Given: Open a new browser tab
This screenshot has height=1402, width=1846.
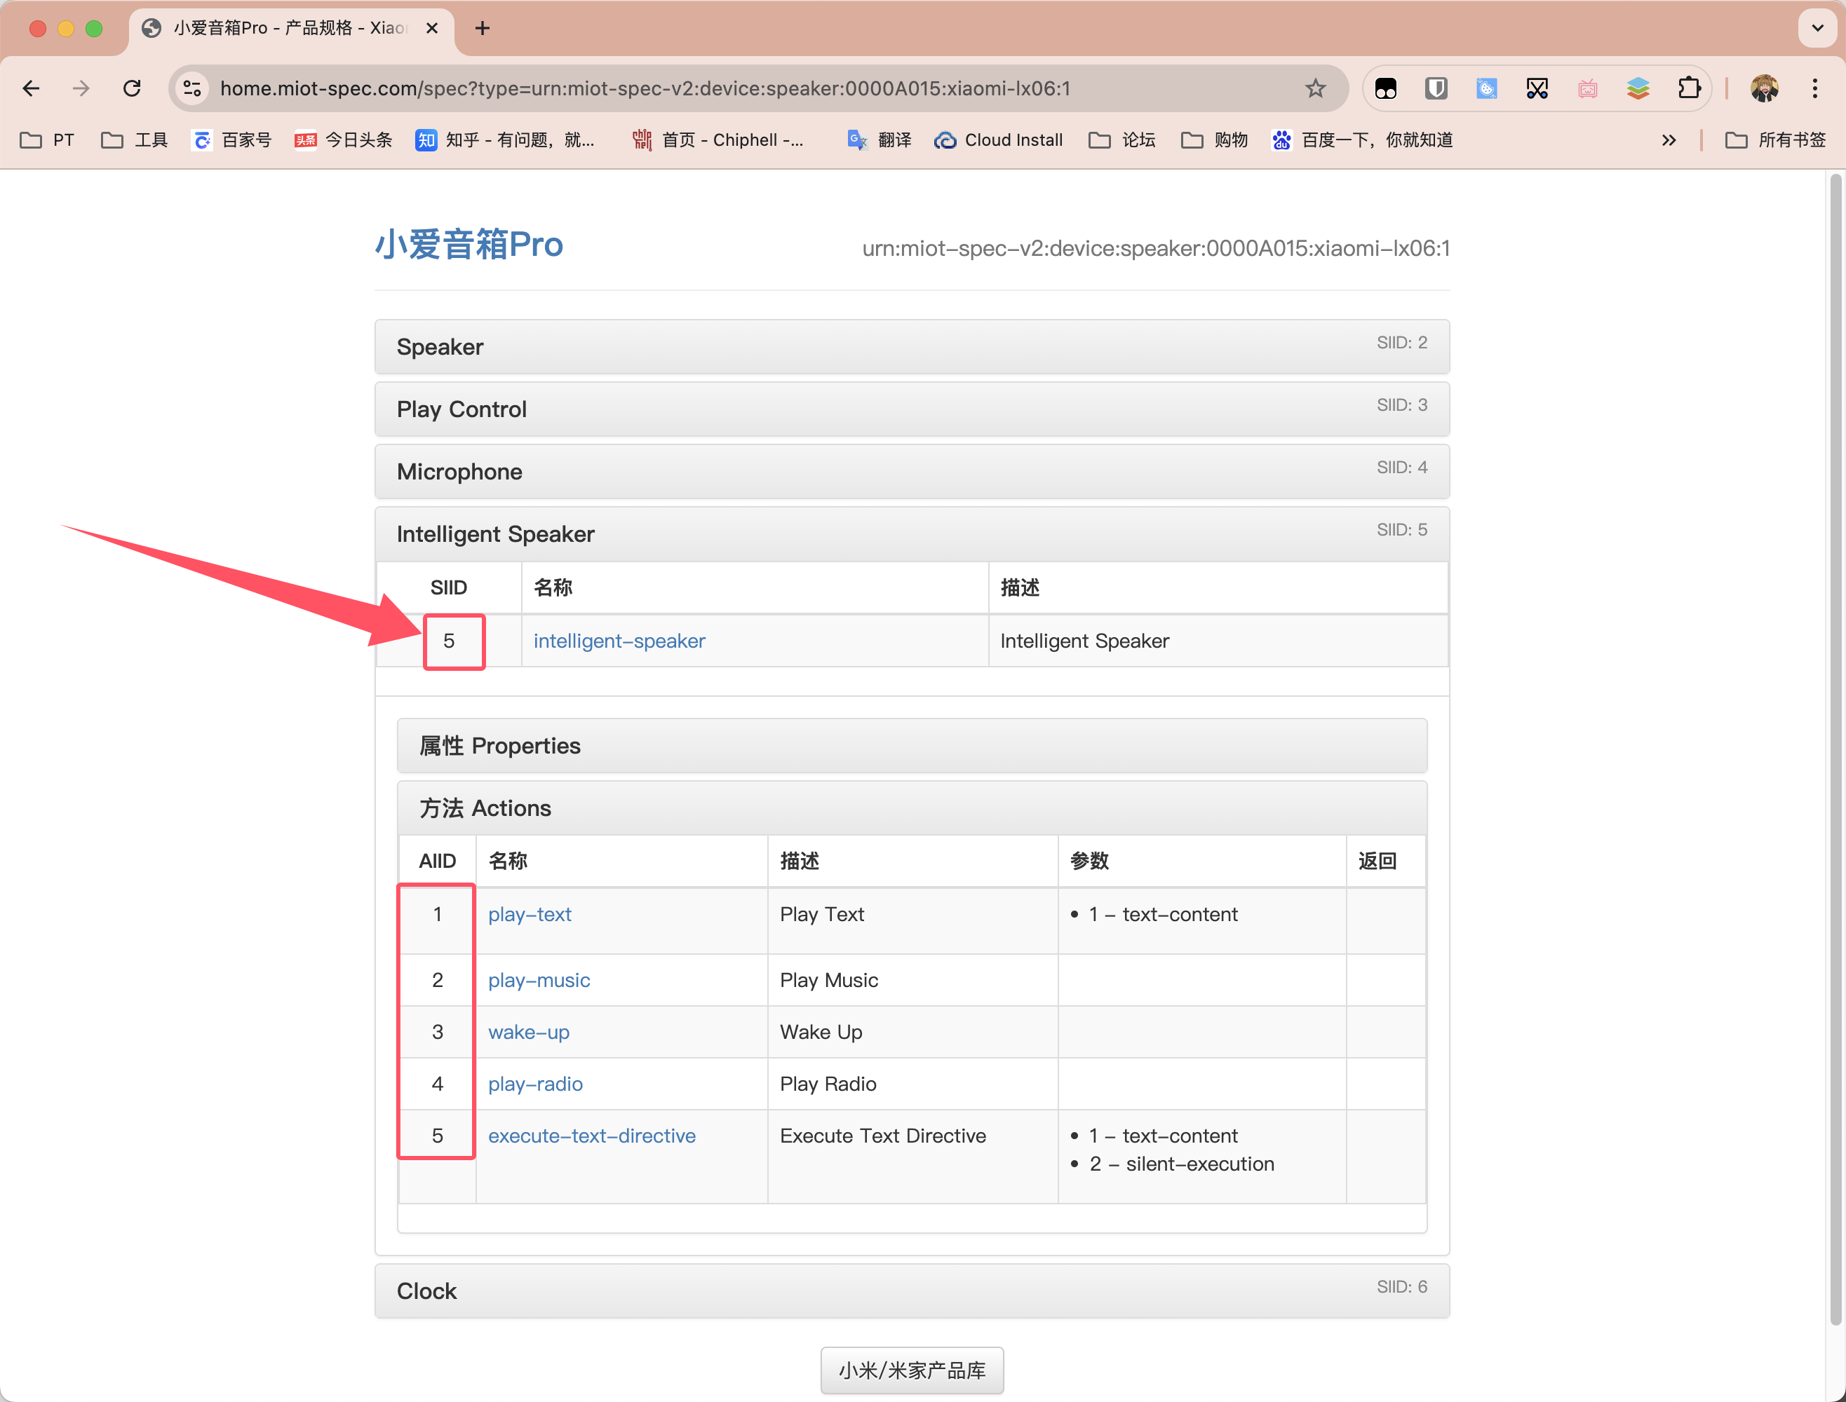Looking at the screenshot, I should click(483, 28).
